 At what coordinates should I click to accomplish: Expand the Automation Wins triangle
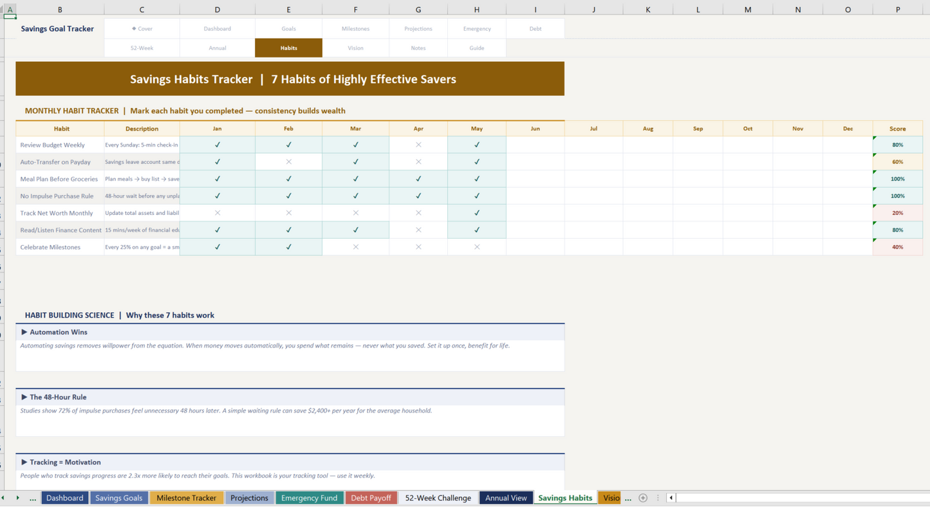click(24, 332)
